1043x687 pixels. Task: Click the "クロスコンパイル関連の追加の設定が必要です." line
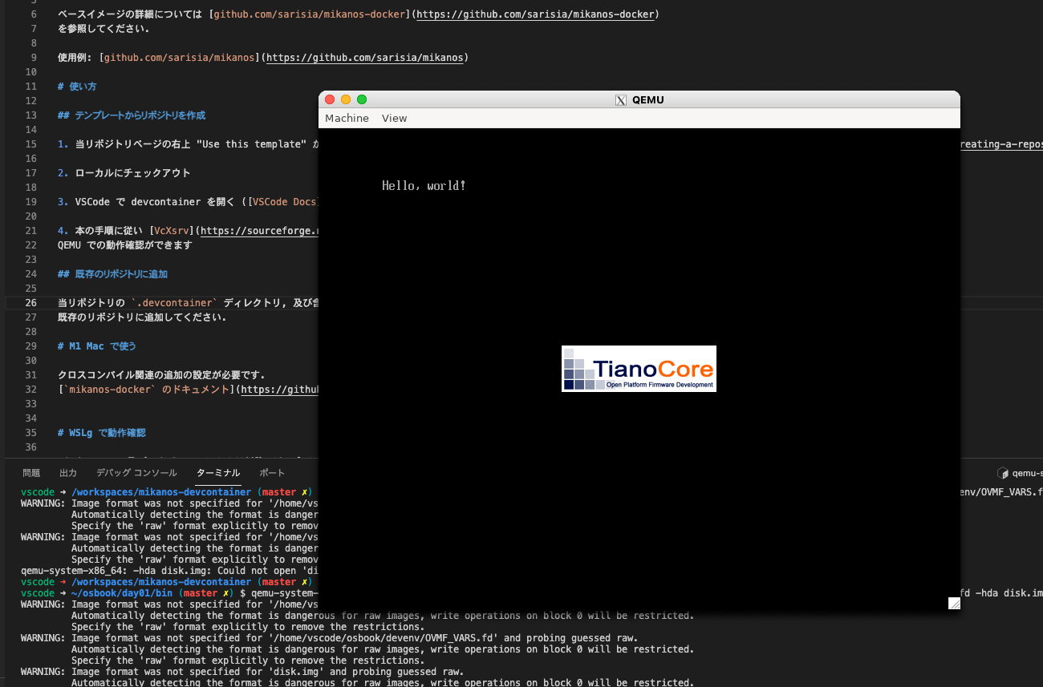[x=161, y=375]
